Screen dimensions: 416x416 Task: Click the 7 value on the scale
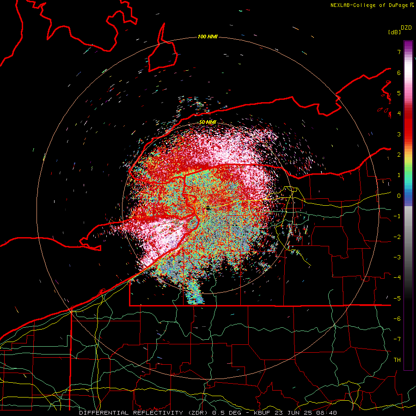[x=399, y=52]
